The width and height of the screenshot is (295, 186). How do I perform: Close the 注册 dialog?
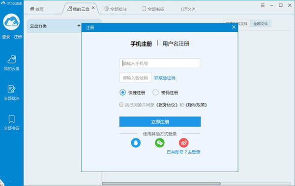(x=234, y=27)
